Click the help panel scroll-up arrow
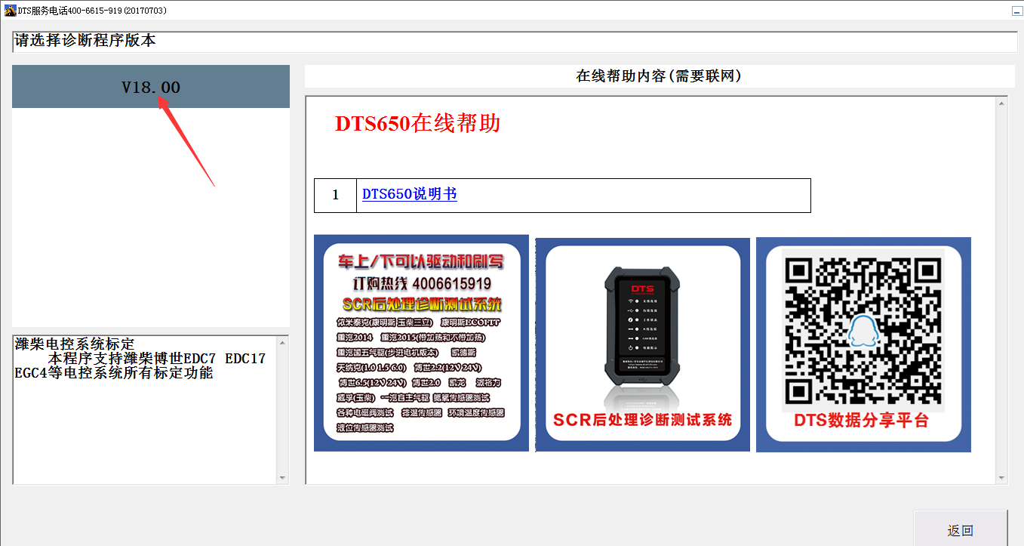The image size is (1024, 546). (1001, 103)
